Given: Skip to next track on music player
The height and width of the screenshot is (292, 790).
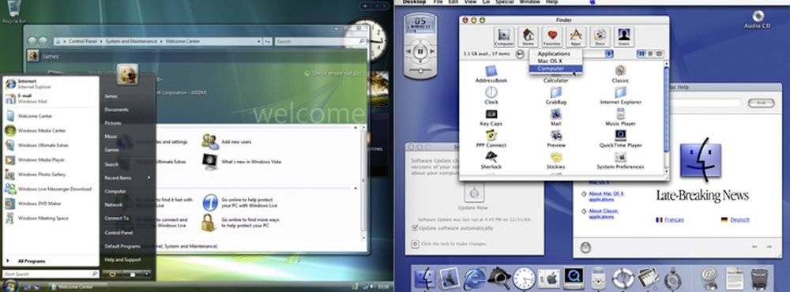Looking at the screenshot, I should point(432,51).
